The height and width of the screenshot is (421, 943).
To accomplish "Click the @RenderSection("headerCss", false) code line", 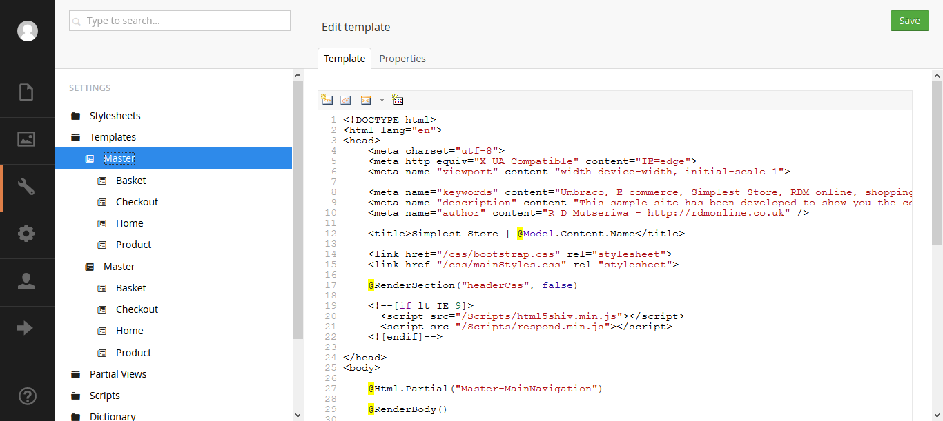I will [x=473, y=285].
